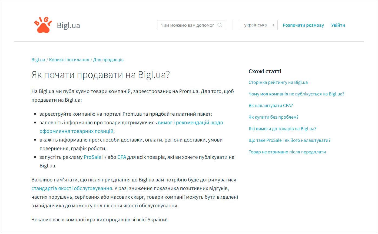Click the Схожі статті heading
The width and height of the screenshot is (378, 234).
click(265, 71)
